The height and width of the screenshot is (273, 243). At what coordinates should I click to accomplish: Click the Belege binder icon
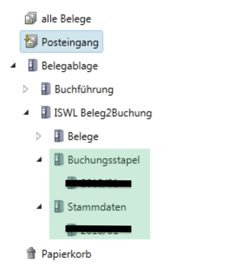59,136
